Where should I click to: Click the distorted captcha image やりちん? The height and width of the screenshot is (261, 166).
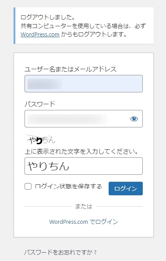point(41,140)
